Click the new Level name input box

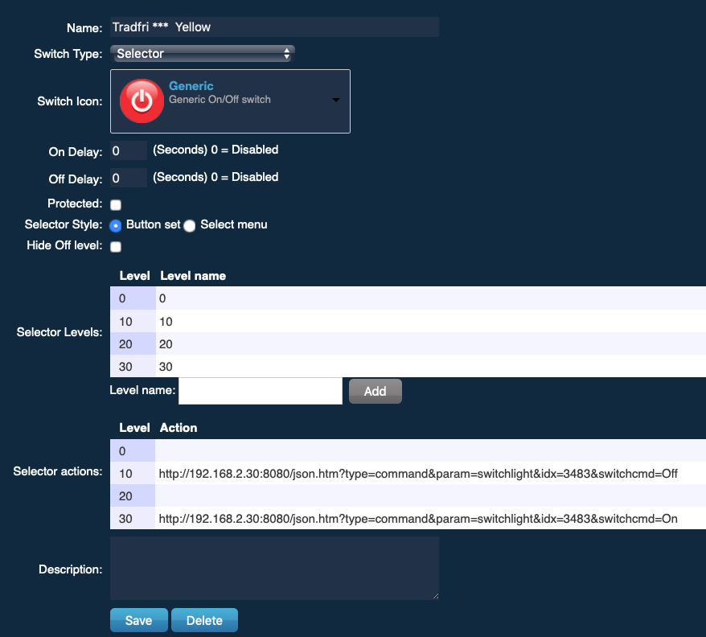point(261,391)
